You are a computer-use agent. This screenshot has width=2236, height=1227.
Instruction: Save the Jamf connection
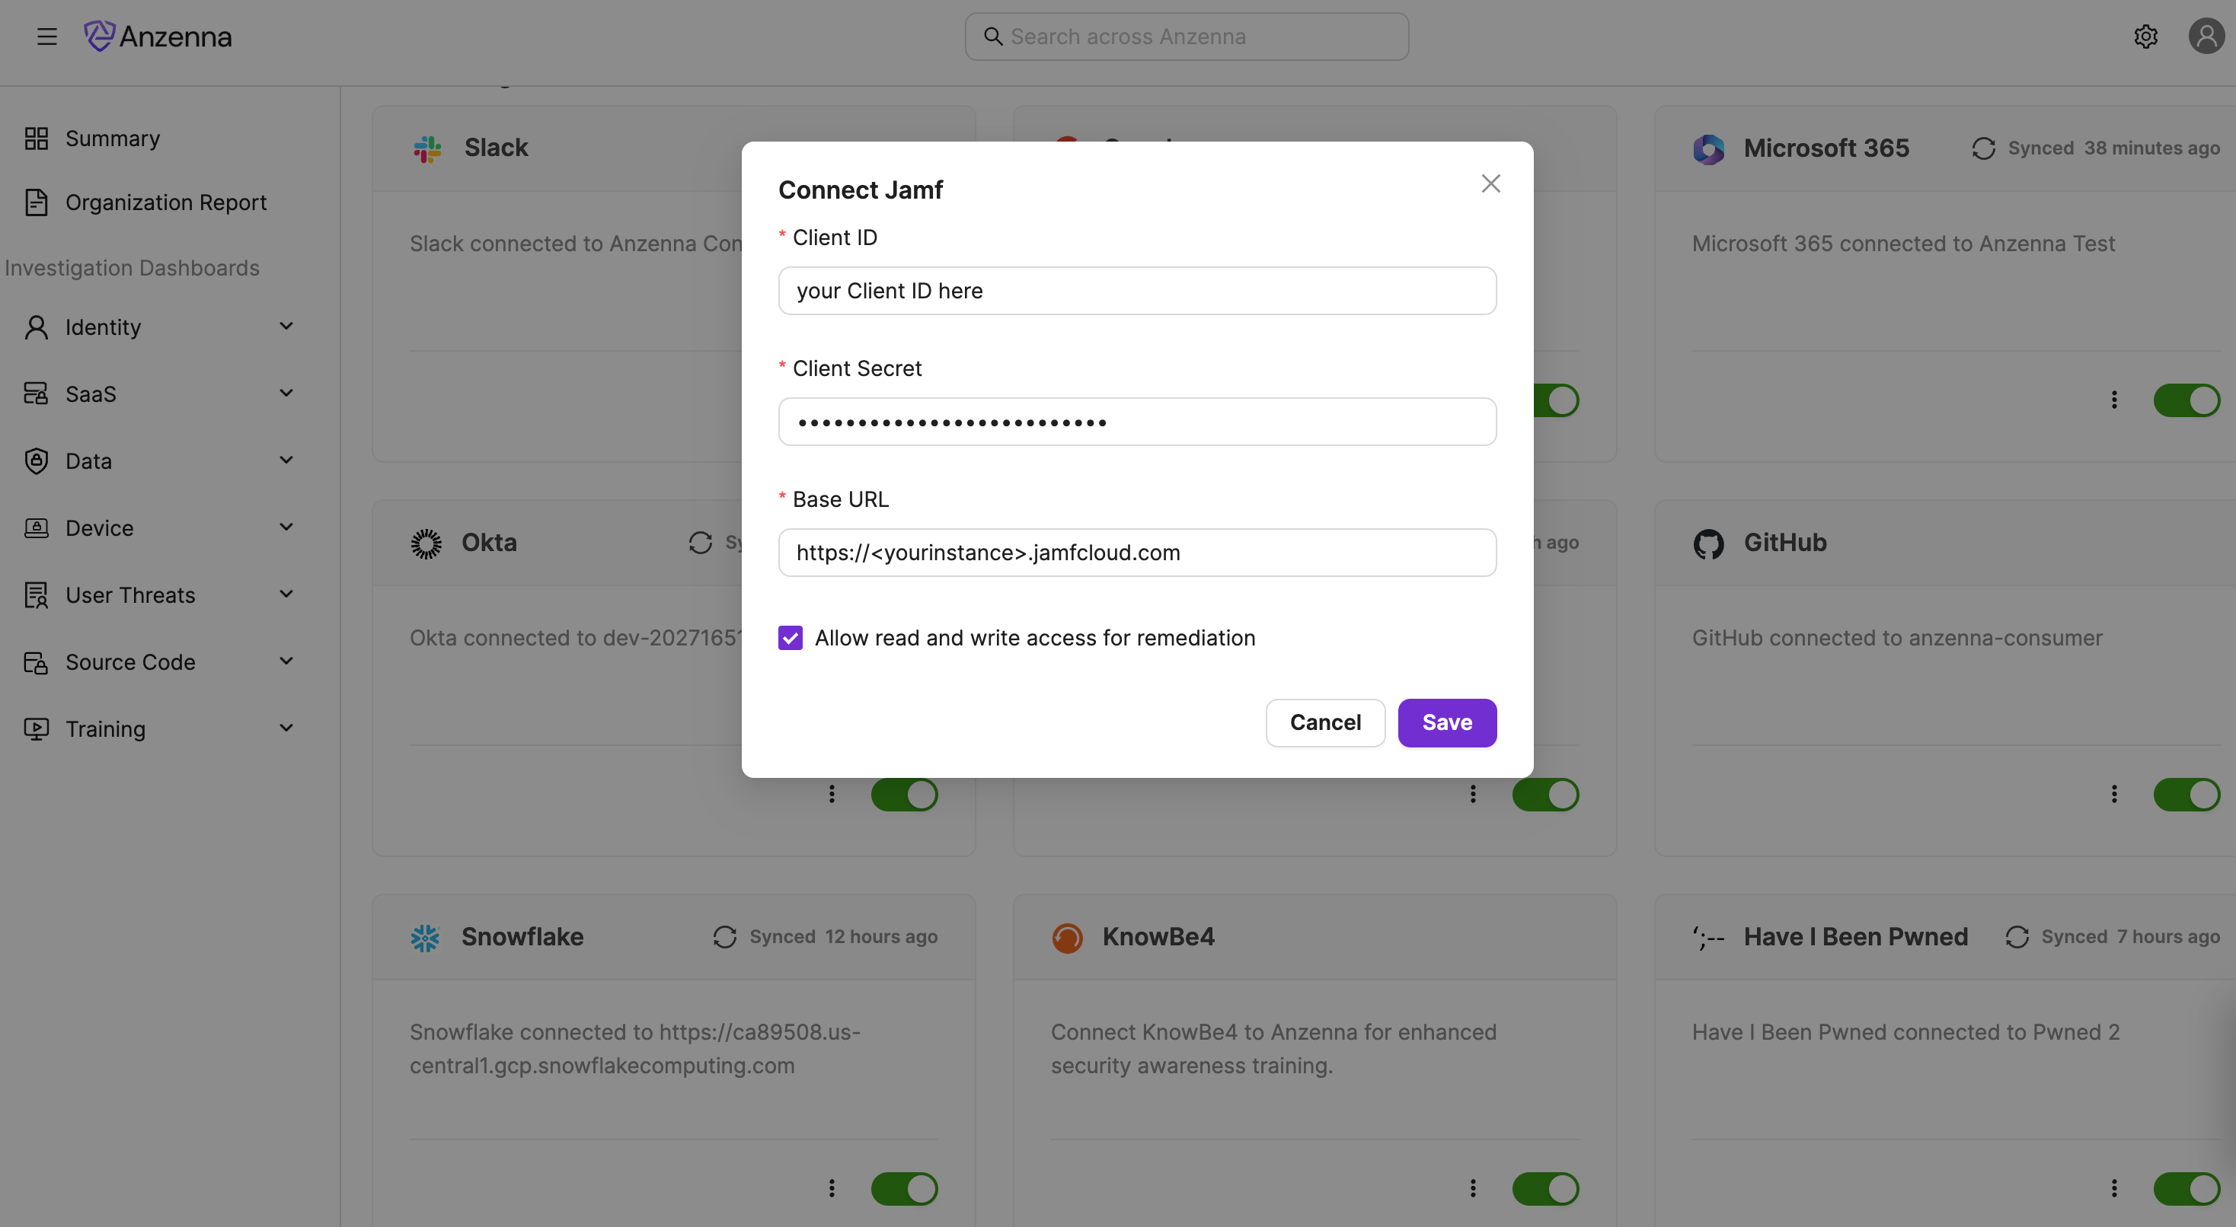pyautogui.click(x=1446, y=723)
